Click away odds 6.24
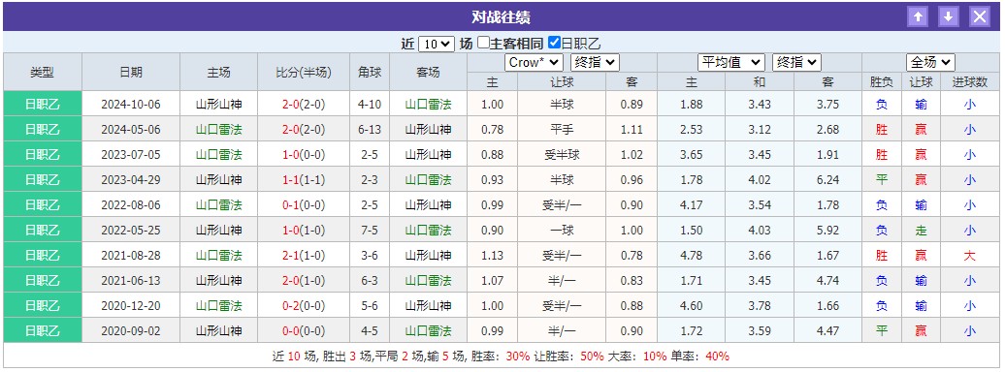The height and width of the screenshot is (372, 1005). 828,180
